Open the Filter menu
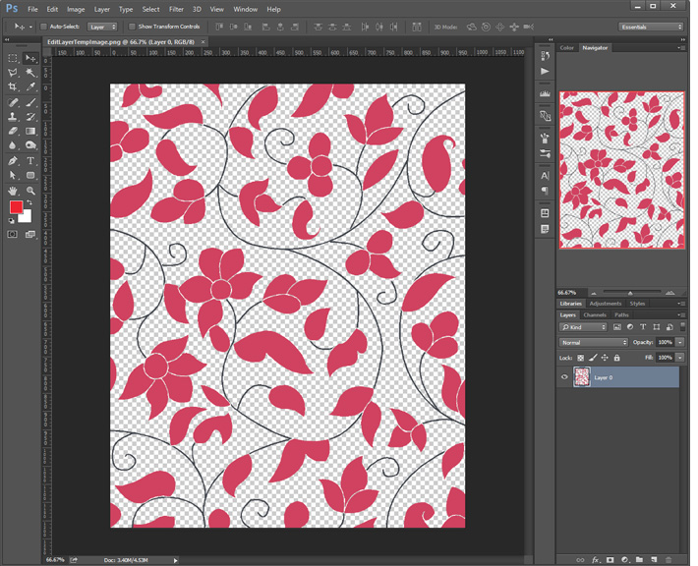The image size is (698, 566). (176, 9)
